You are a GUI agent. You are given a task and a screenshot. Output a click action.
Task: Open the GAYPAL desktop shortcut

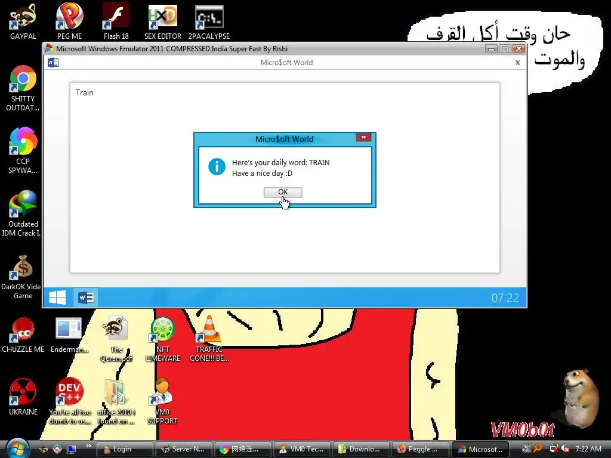(x=23, y=21)
